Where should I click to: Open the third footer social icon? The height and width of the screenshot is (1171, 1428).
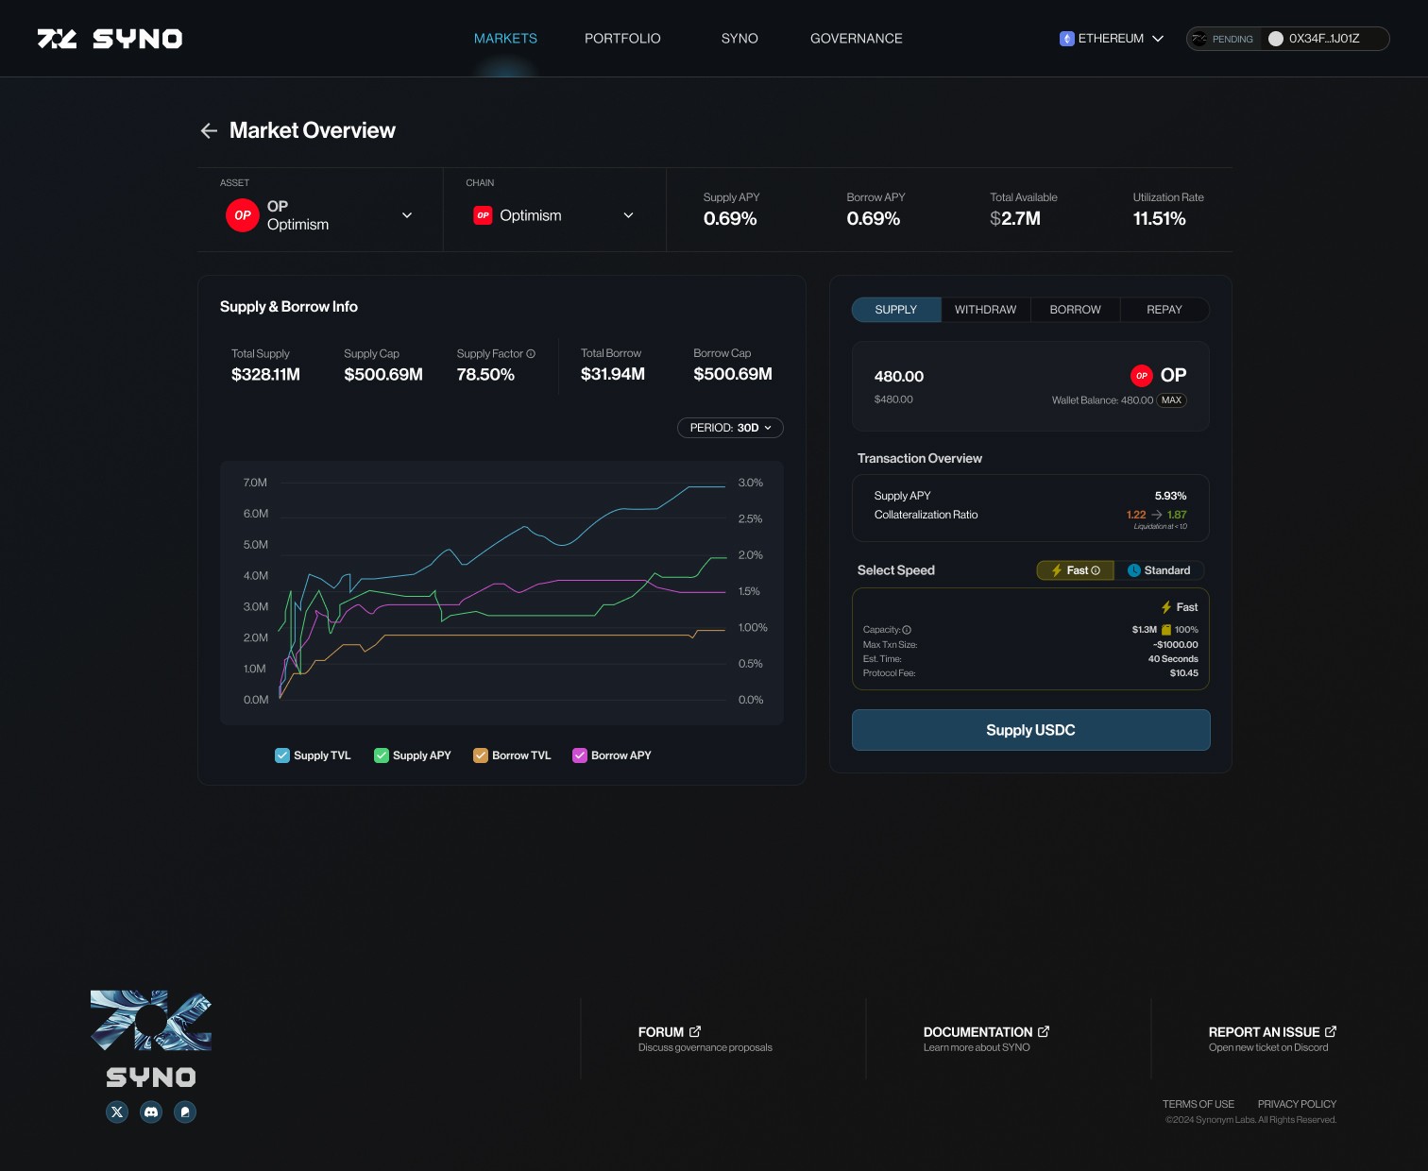[185, 1112]
